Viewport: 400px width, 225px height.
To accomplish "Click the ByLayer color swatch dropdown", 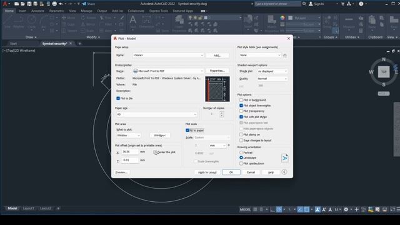I will pos(304,18).
